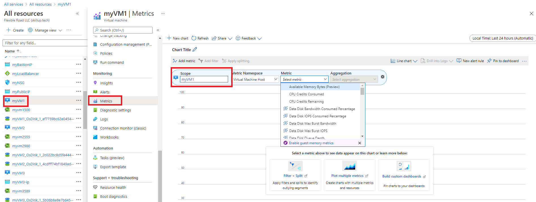Open the chart more options ellipsis

(x=524, y=61)
